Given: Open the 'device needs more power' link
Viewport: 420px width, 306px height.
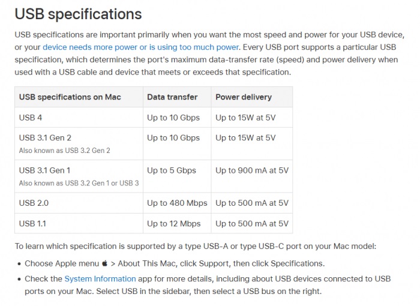Looking at the screenshot, I should [x=141, y=46].
